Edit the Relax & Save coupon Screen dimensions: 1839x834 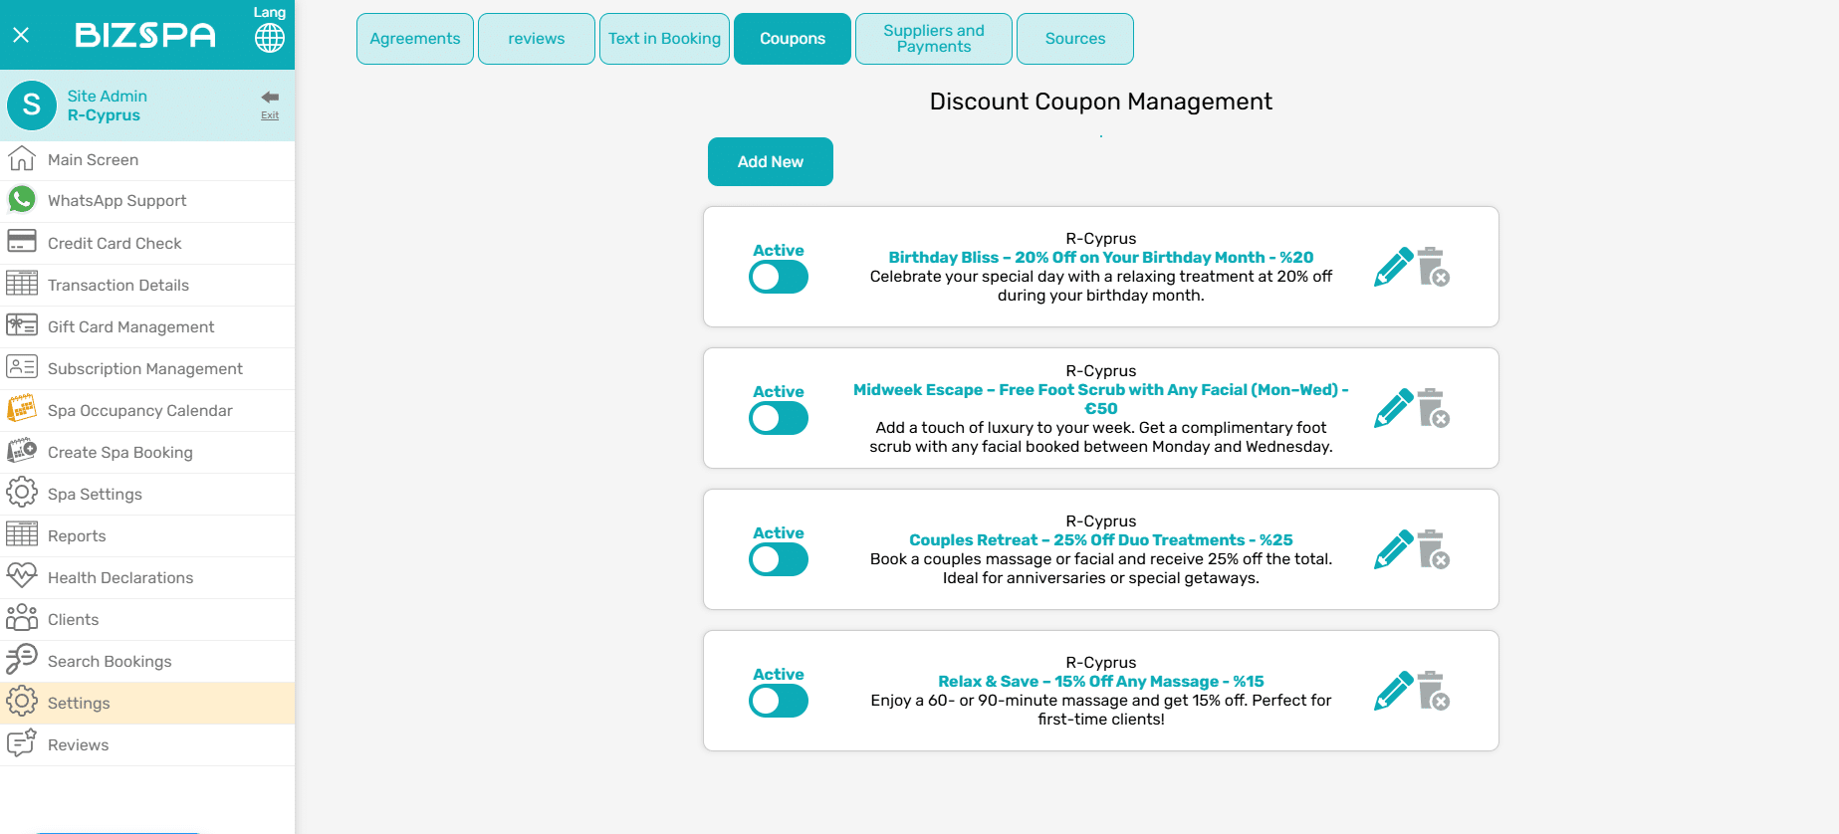1393,691
